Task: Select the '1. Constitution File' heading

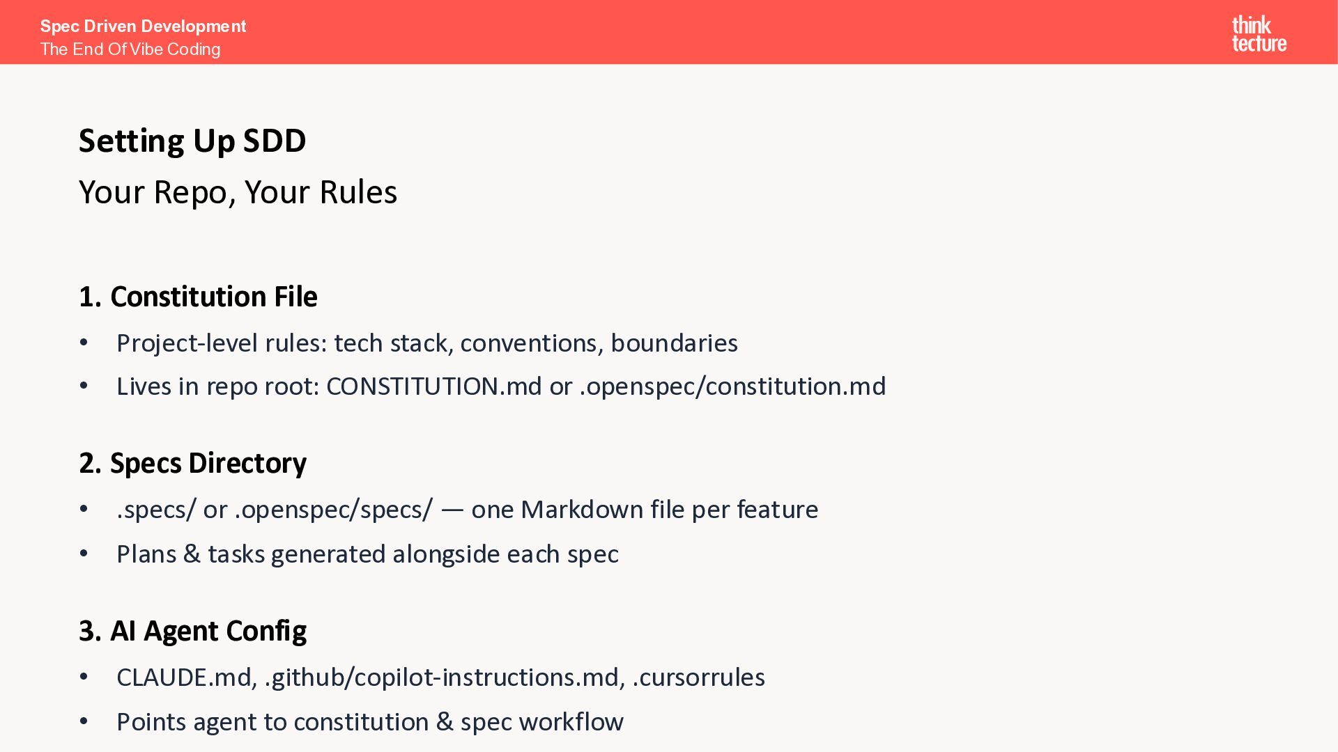Action: coord(198,297)
